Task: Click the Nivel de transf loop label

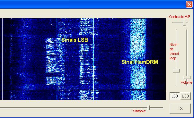Action: click(174, 51)
